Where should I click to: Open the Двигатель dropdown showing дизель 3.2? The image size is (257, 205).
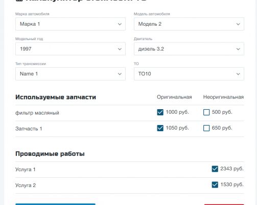189,49
